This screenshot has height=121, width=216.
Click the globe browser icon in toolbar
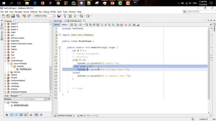pos(59,16)
